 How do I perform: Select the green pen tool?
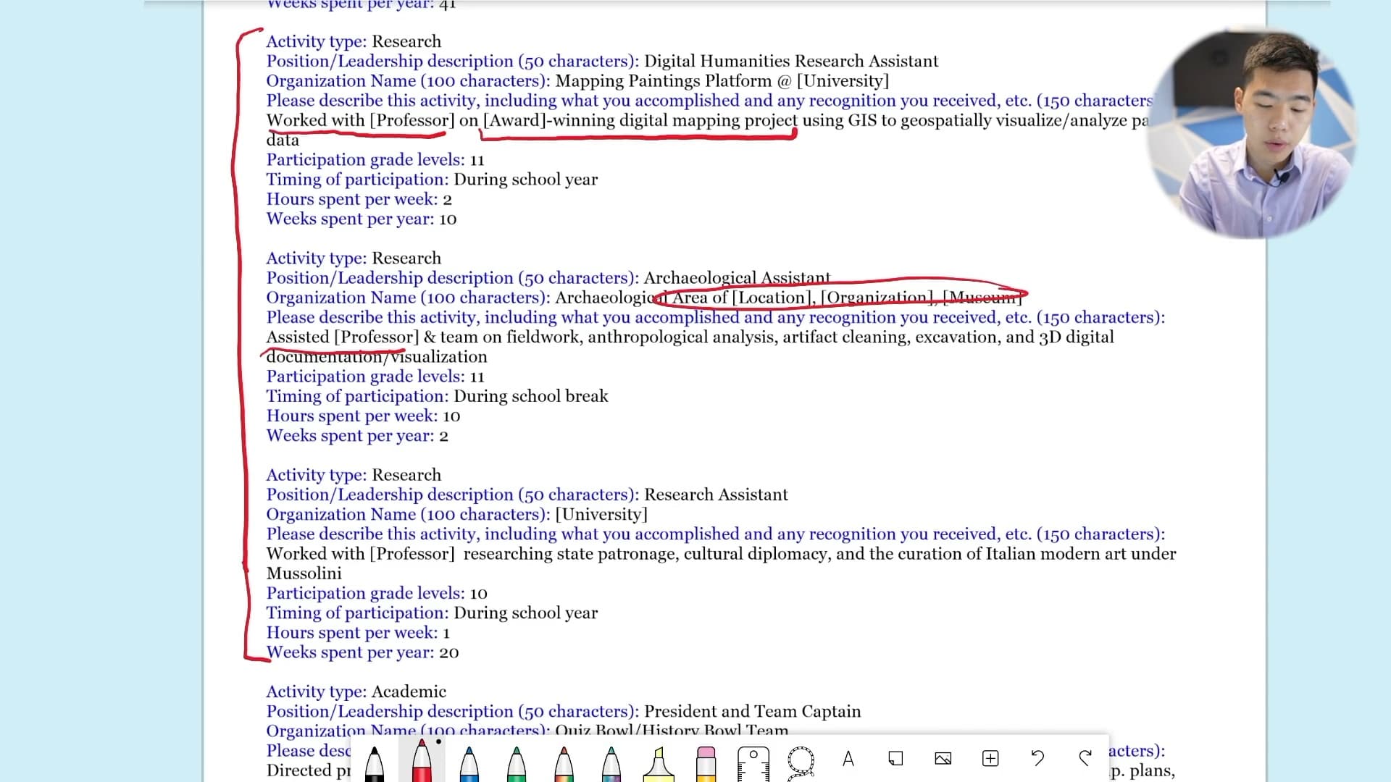coord(516,762)
